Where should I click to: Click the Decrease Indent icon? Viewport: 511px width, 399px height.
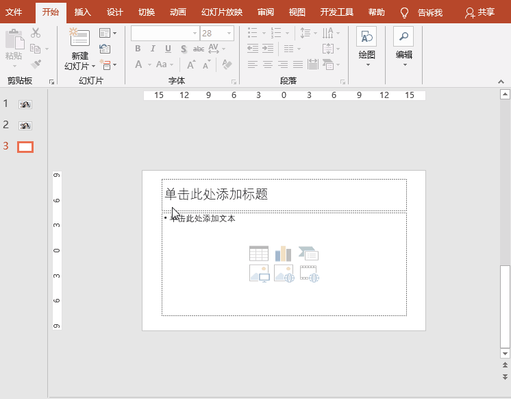pyautogui.click(x=253, y=49)
